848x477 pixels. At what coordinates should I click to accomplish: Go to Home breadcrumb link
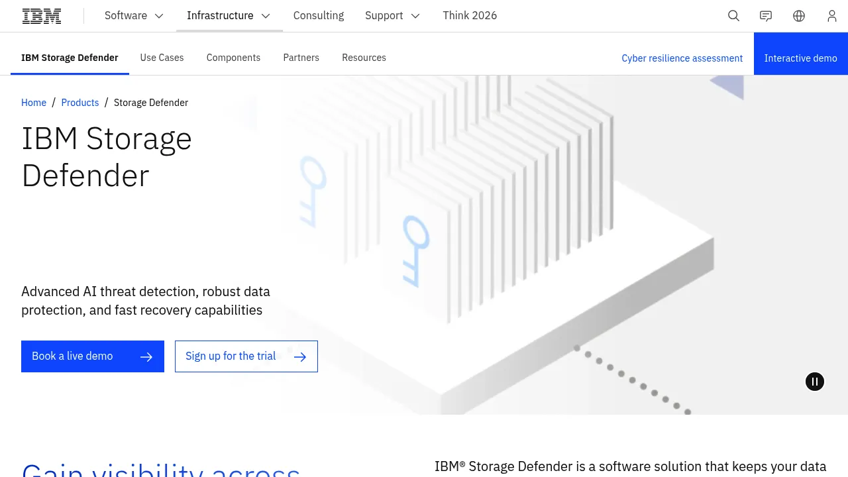pyautogui.click(x=34, y=103)
